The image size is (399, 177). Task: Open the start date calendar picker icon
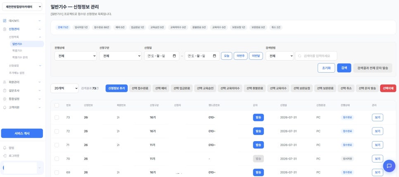[174, 56]
